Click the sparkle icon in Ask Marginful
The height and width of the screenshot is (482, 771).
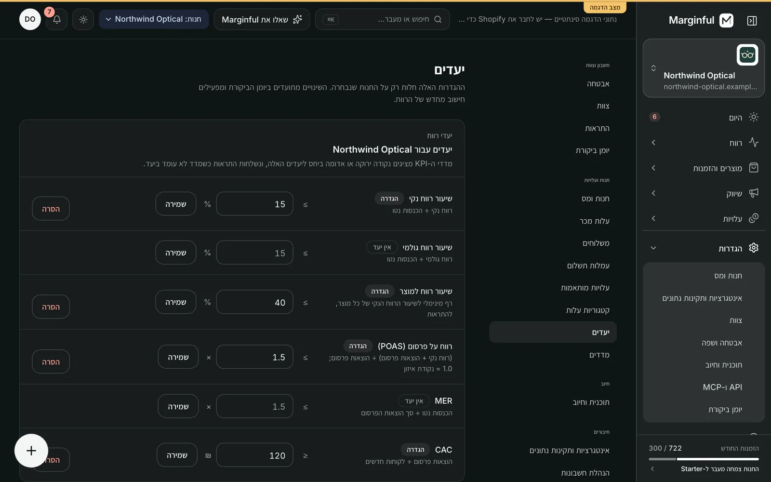pyautogui.click(x=298, y=19)
